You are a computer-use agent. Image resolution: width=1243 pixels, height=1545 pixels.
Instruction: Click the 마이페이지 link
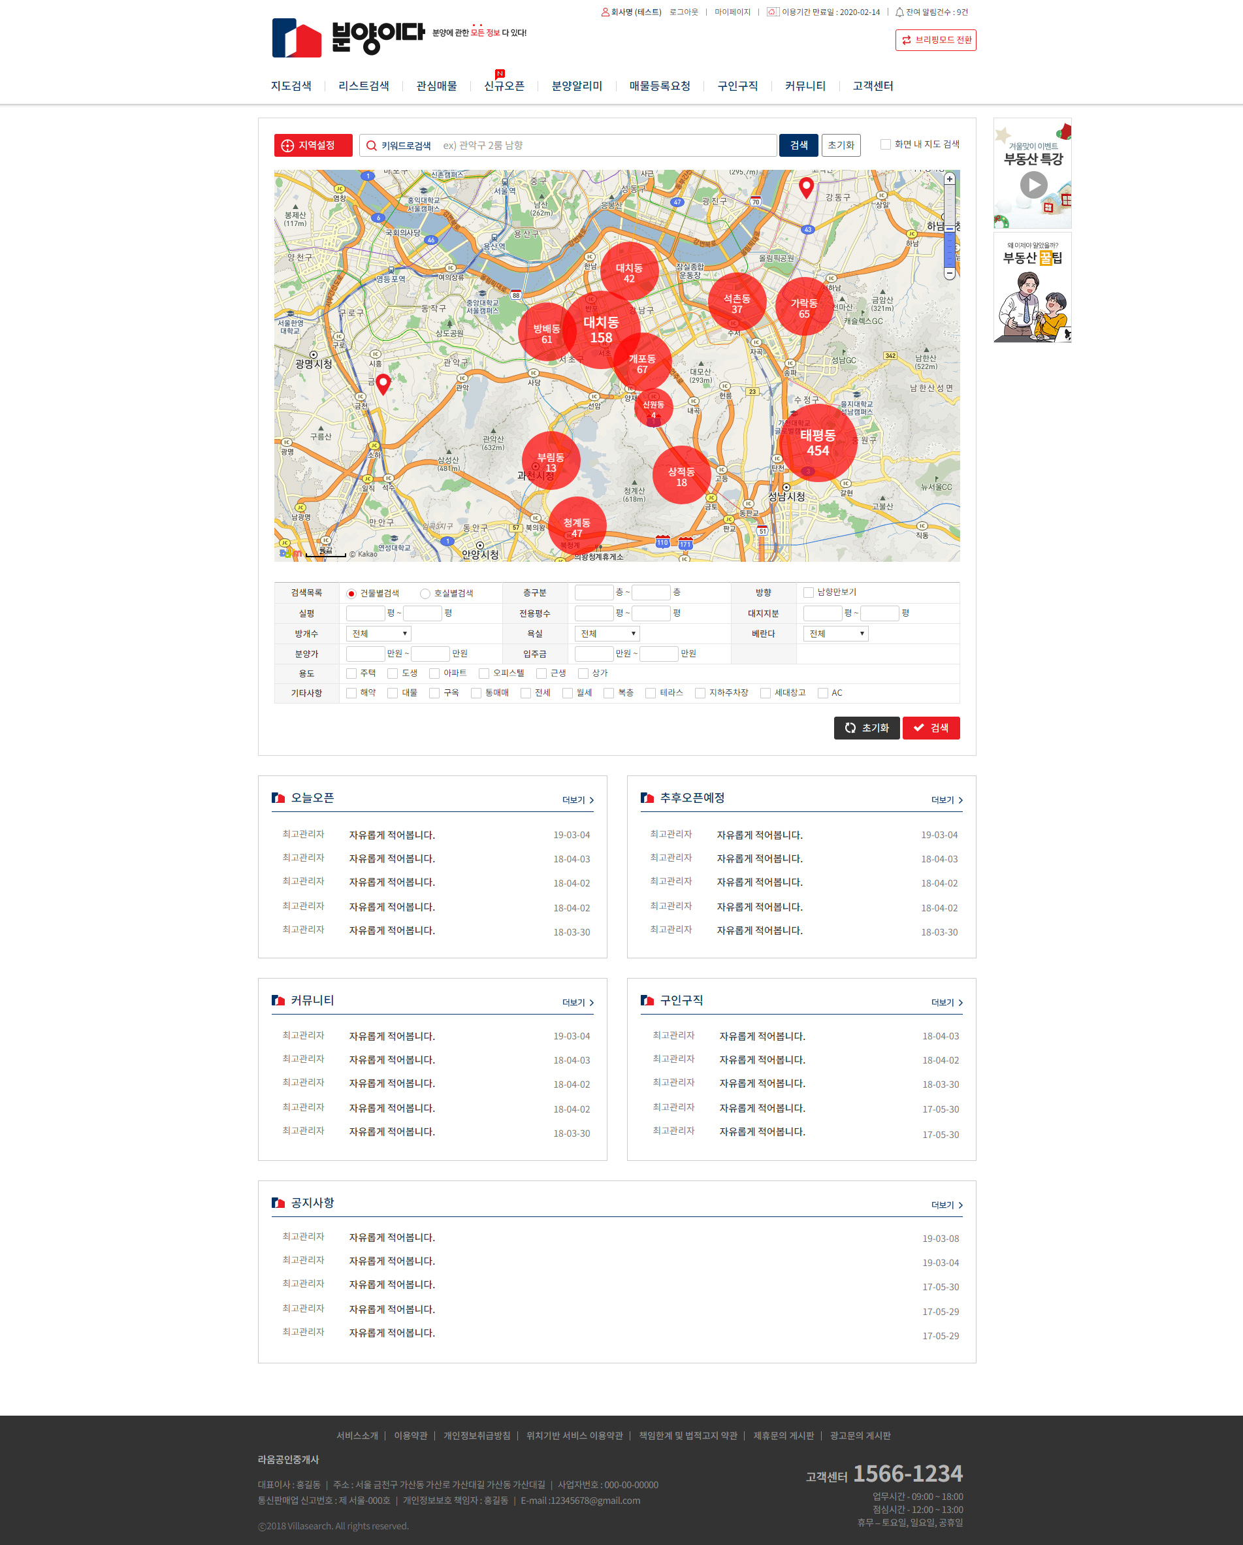732,12
